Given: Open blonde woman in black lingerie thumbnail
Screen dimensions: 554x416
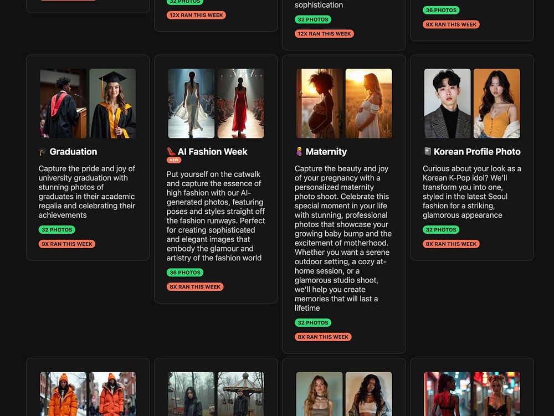Looking at the screenshot, I should [497, 394].
